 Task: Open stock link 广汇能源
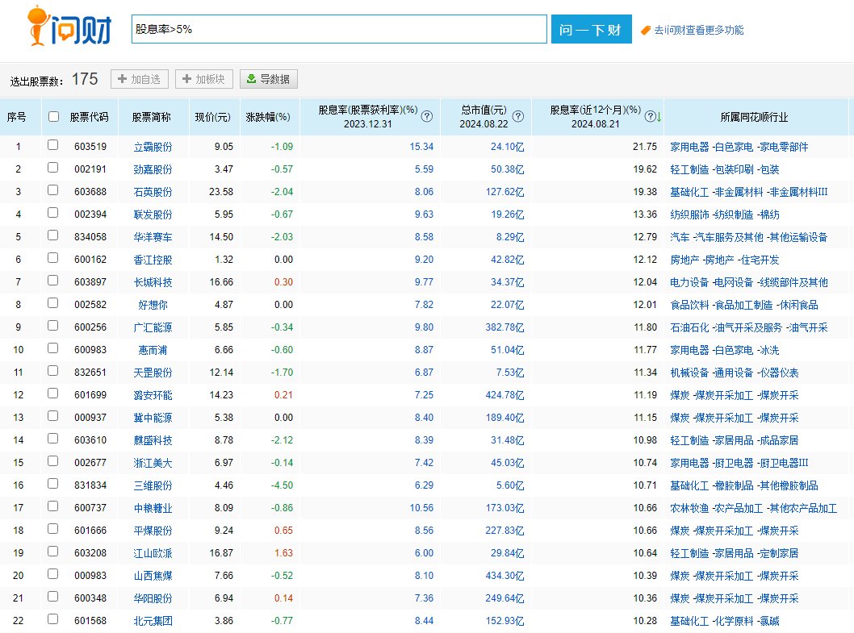(x=153, y=327)
